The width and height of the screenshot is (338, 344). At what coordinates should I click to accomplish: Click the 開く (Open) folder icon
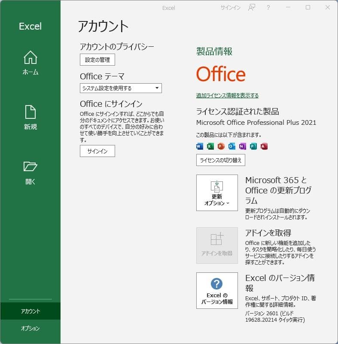(x=30, y=166)
